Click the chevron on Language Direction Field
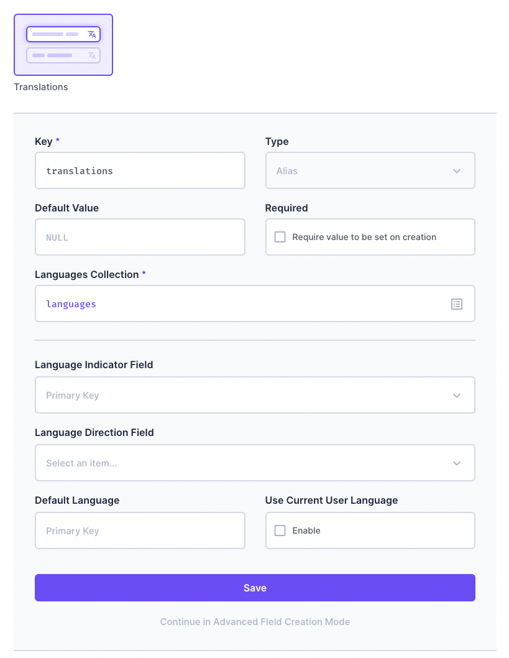Image resolution: width=509 pixels, height=658 pixels. tap(457, 463)
